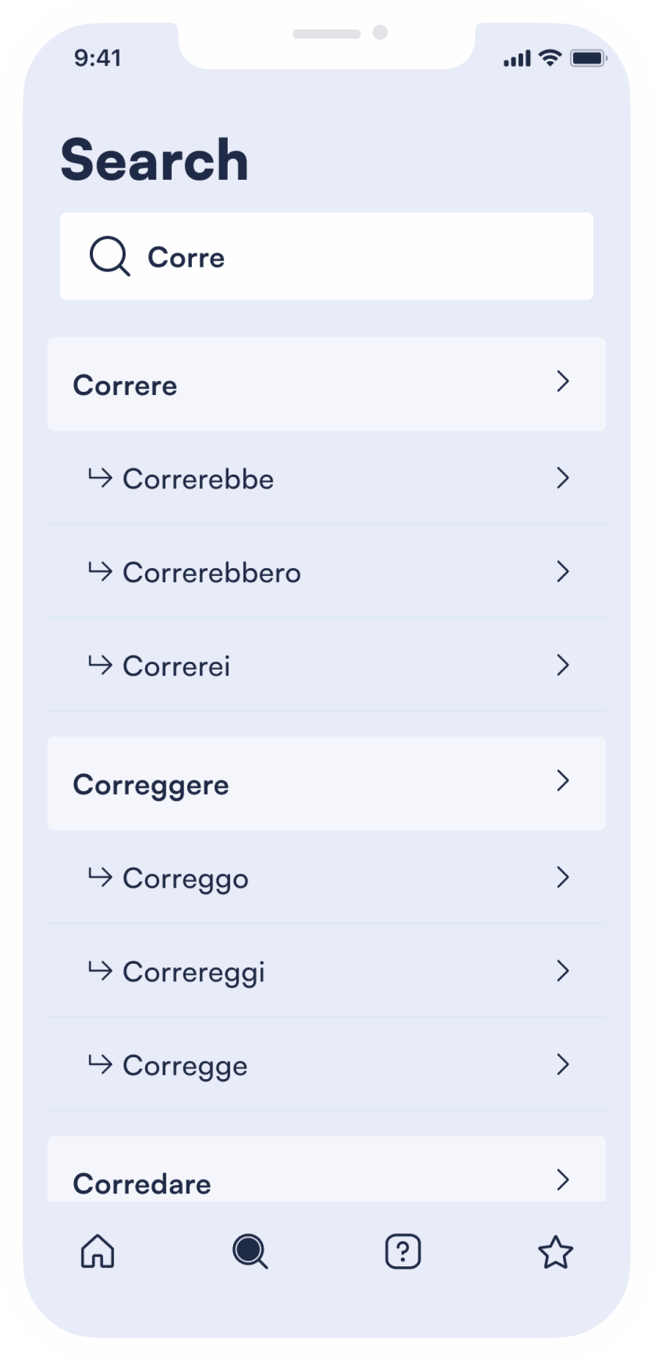The image size is (654, 1361).
Task: Tap the Wi-Fi status icon
Action: 550,58
